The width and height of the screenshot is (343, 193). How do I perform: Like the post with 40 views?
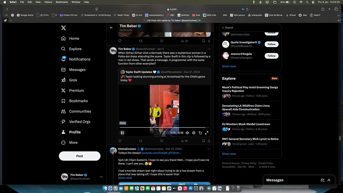tap(161, 41)
